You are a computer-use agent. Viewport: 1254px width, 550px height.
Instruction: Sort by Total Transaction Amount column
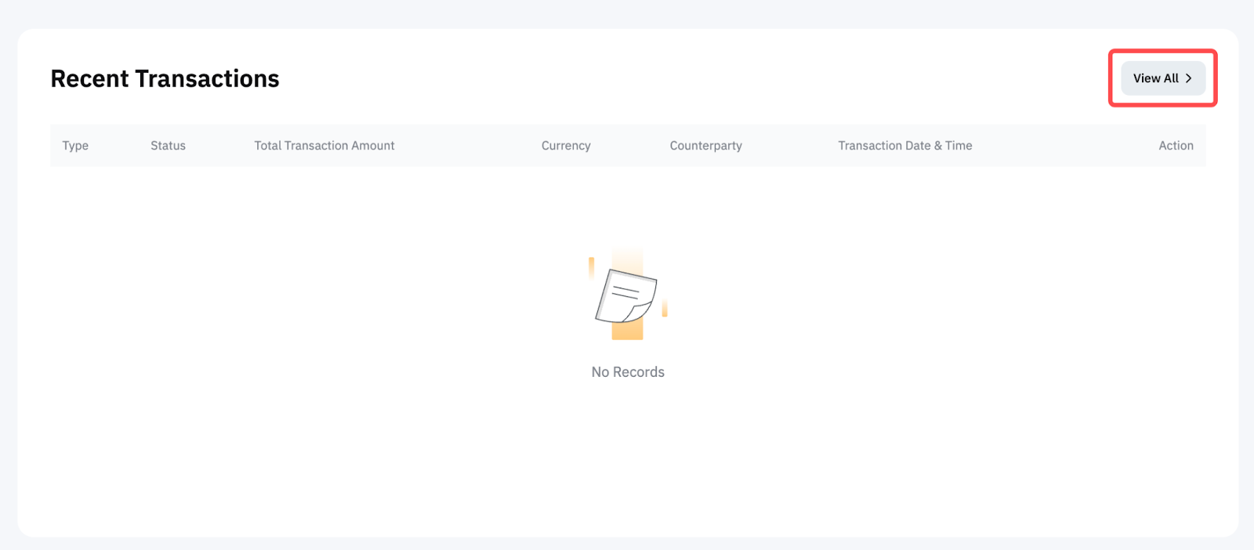[324, 146]
